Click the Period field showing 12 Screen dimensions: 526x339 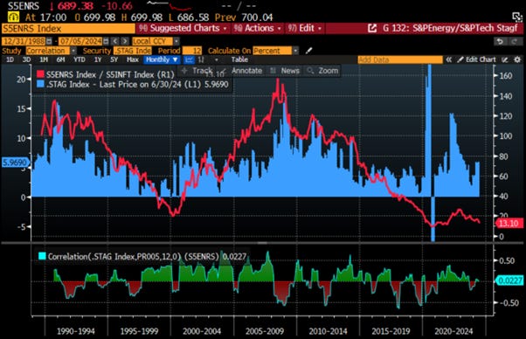tap(192, 51)
